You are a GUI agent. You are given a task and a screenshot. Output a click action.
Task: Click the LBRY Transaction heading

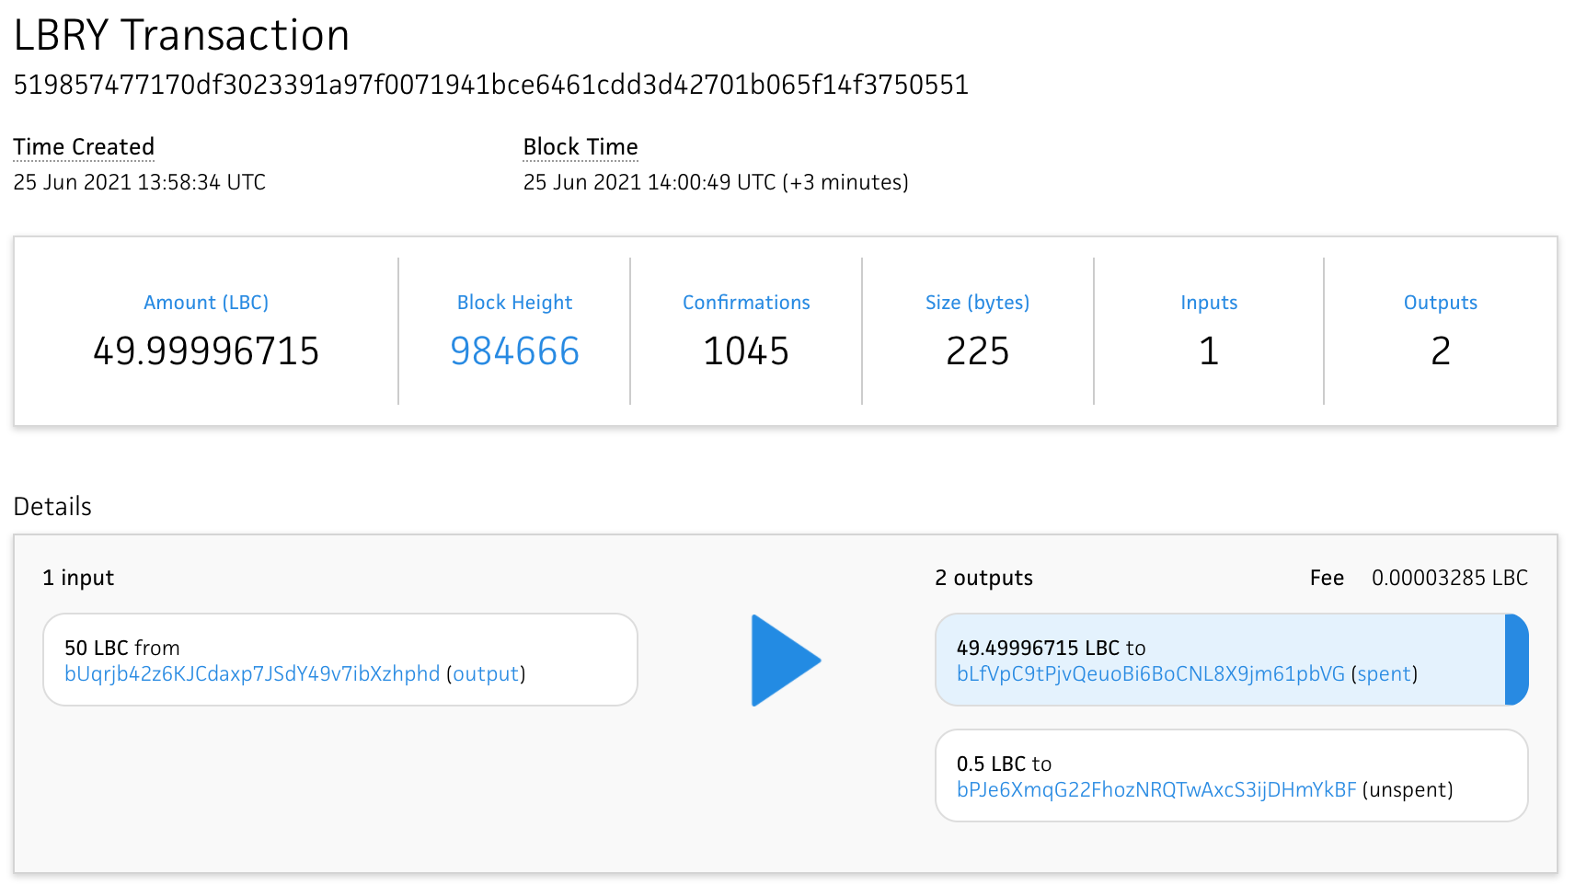pyautogui.click(x=181, y=36)
